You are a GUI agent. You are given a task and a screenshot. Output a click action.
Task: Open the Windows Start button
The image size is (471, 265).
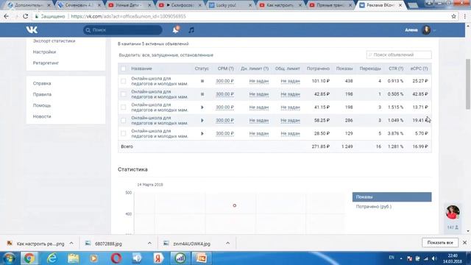9,258
